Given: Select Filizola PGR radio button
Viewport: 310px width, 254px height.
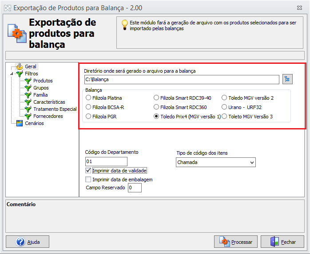Looking at the screenshot, I should tap(88, 116).
